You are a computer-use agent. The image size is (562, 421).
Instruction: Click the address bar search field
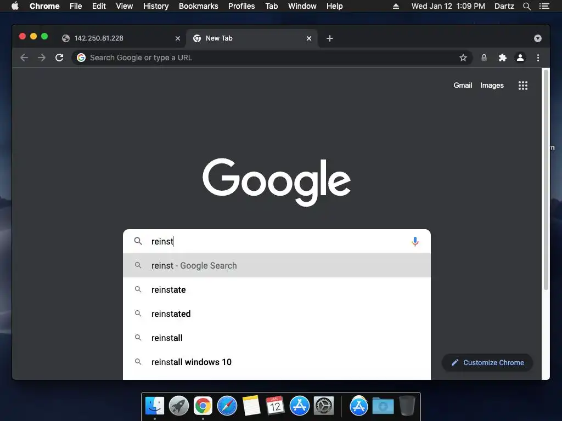272,58
